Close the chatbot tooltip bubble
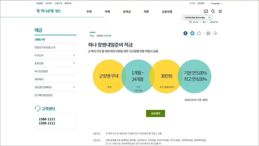259x146 pixels. pyautogui.click(x=209, y=17)
